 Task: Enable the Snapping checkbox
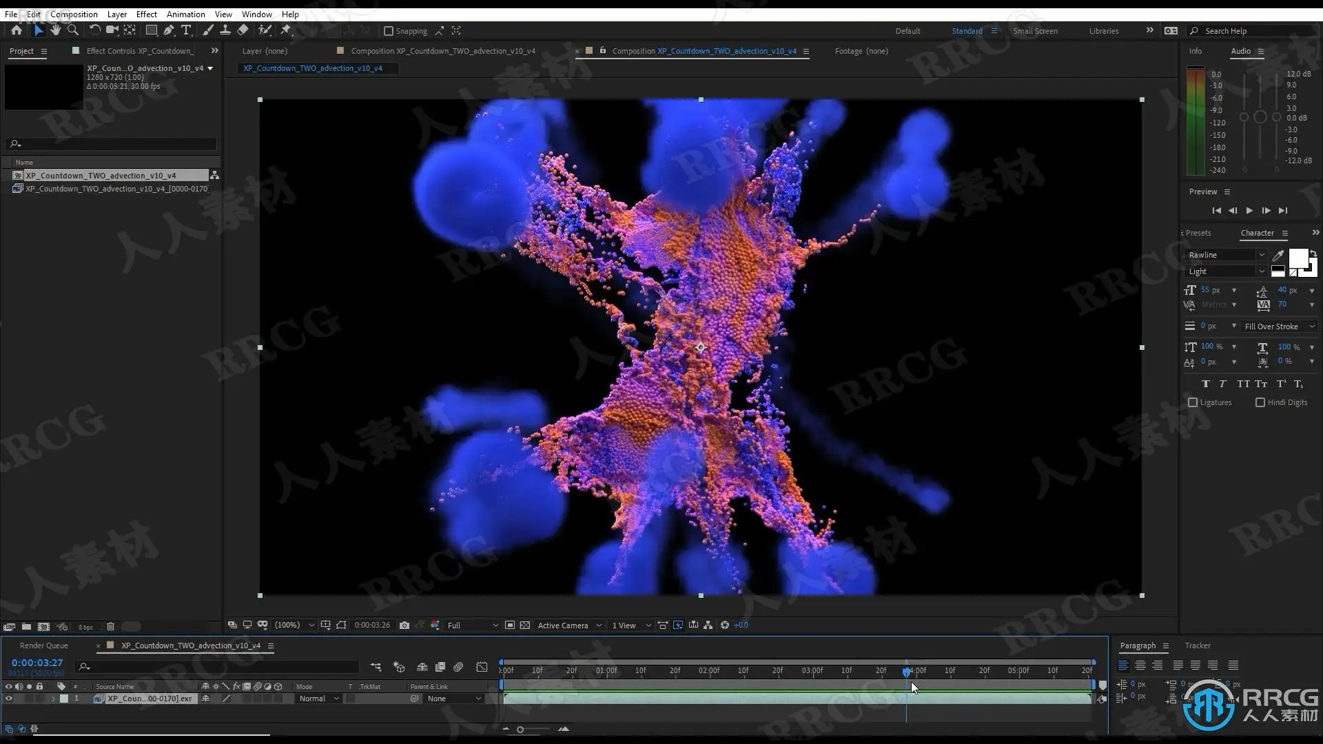[x=389, y=31]
